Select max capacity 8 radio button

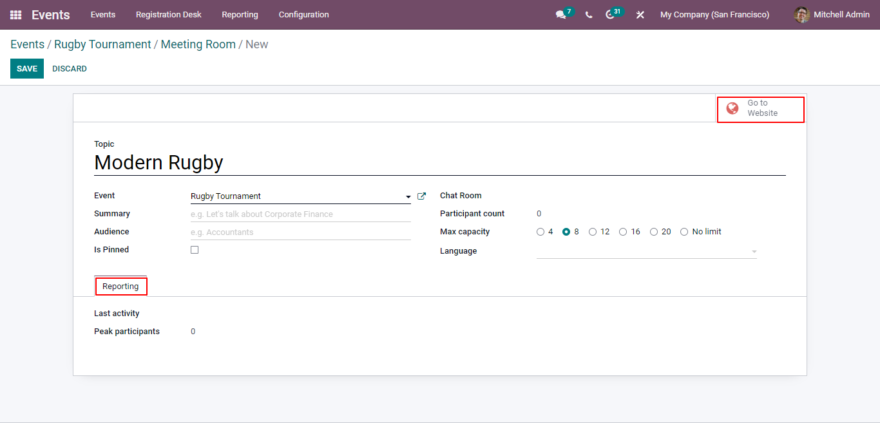[566, 232]
